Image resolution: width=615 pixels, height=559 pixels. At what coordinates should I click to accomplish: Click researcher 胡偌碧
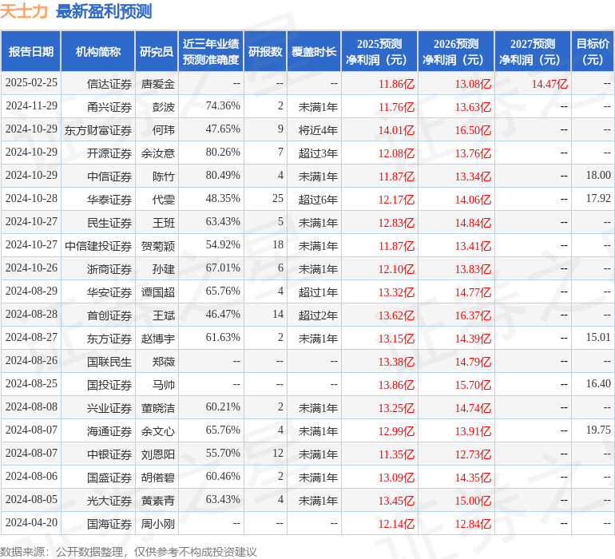tap(157, 477)
